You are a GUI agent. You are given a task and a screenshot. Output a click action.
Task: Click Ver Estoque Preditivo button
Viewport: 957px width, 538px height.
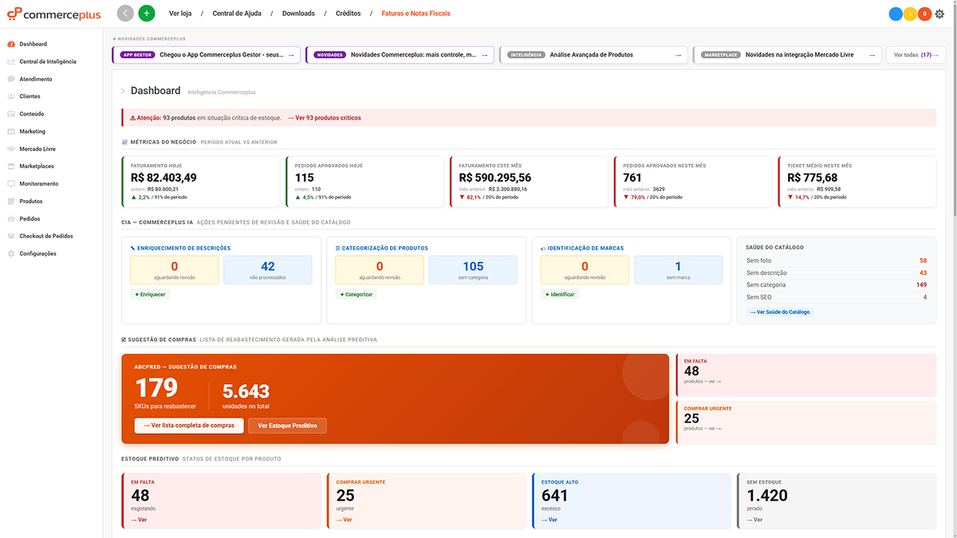pos(287,426)
